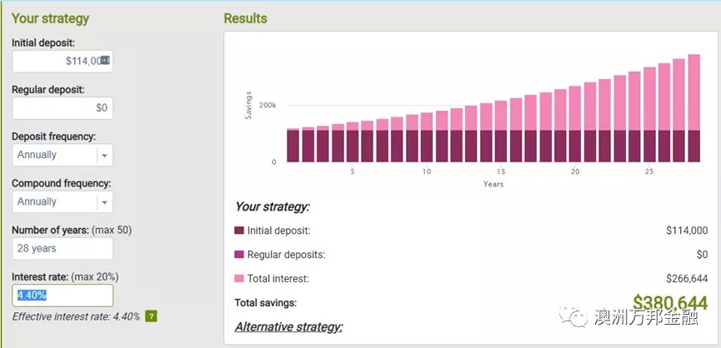721x348 pixels.
Task: Click the Regular deposit $0 field
Action: (63, 108)
